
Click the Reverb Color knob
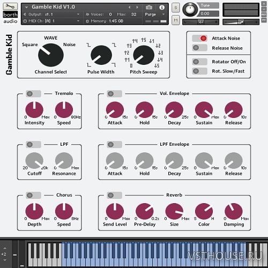pos(204,211)
